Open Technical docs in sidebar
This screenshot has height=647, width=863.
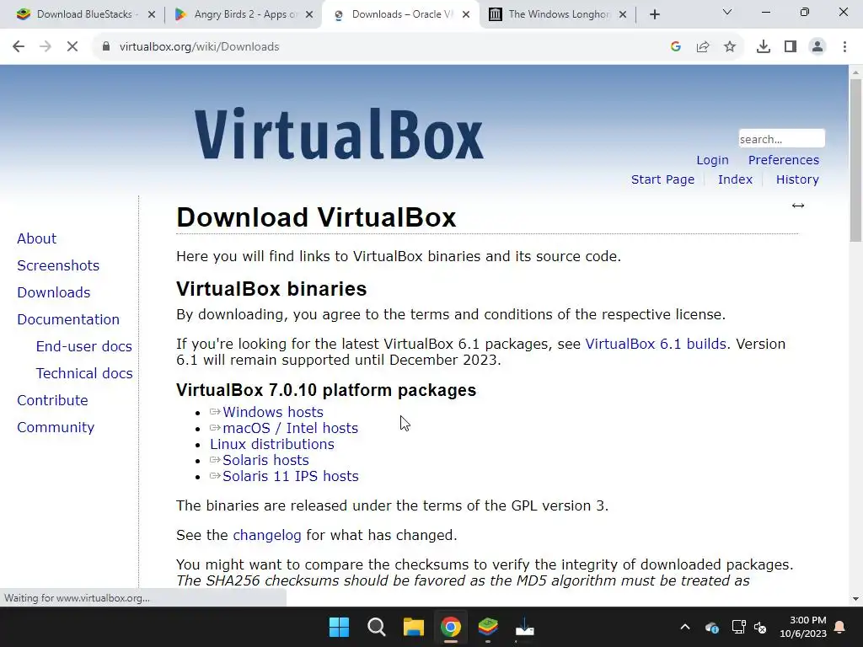pos(84,373)
